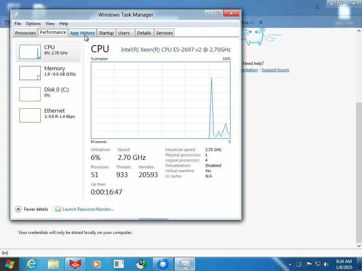Collapse view with Fewer details chevron
The height and width of the screenshot is (271, 362).
click(x=18, y=209)
